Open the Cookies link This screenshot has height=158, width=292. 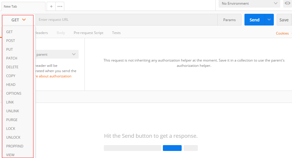(282, 33)
